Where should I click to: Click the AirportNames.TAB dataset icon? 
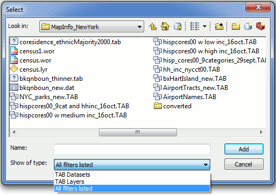pos(158,97)
